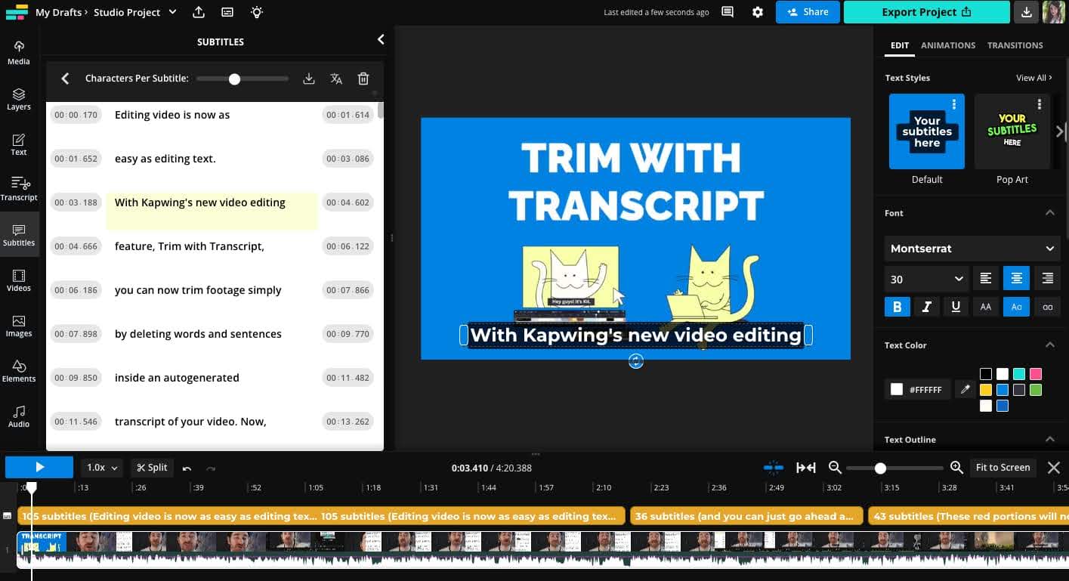
Task: Collapse the Subtitles panel with chevron
Action: [x=380, y=39]
